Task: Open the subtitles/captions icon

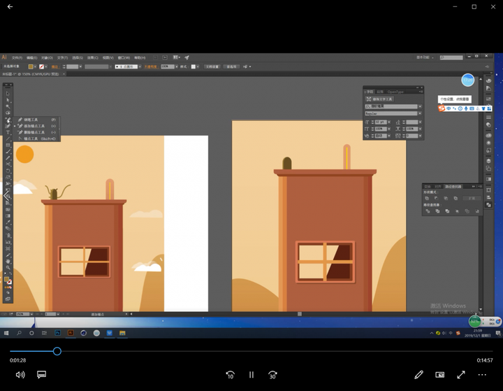Action: (x=41, y=375)
